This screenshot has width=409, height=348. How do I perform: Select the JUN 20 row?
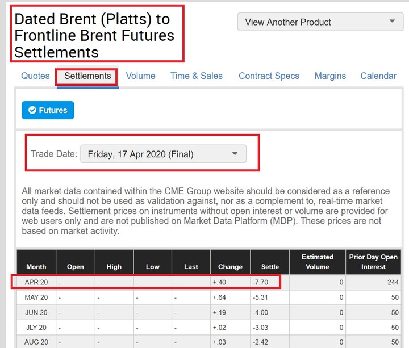(209, 312)
